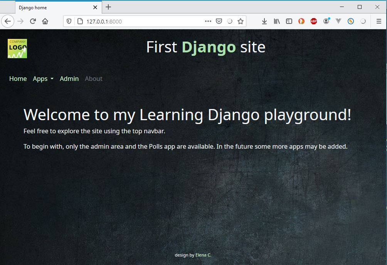
Task: Open a new tab with the plus
Action: (x=108, y=7)
